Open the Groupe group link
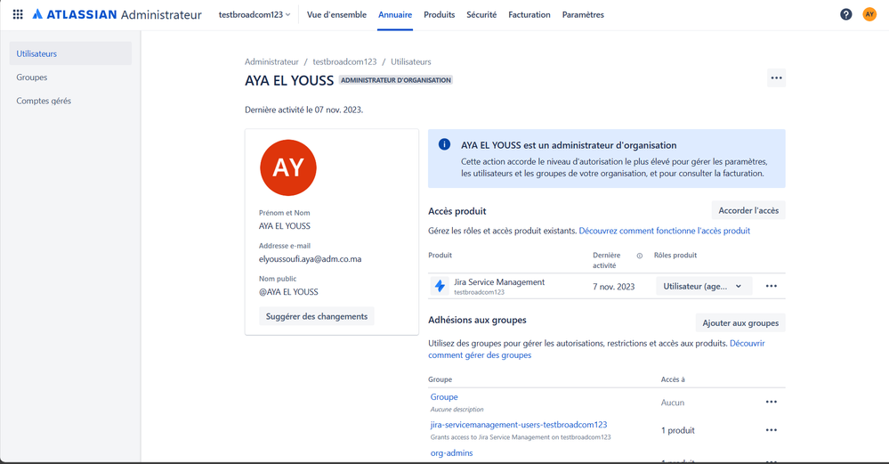The image size is (889, 464). pyautogui.click(x=444, y=397)
